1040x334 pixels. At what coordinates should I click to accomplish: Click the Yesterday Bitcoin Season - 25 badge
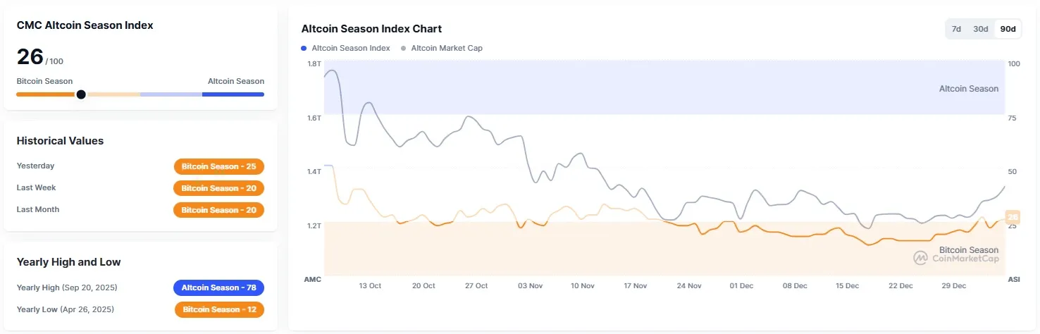click(x=219, y=166)
